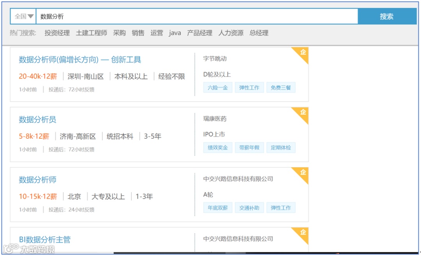Open 中交兴路信息科技有限公司 on the 数据分析师 card

238,179
